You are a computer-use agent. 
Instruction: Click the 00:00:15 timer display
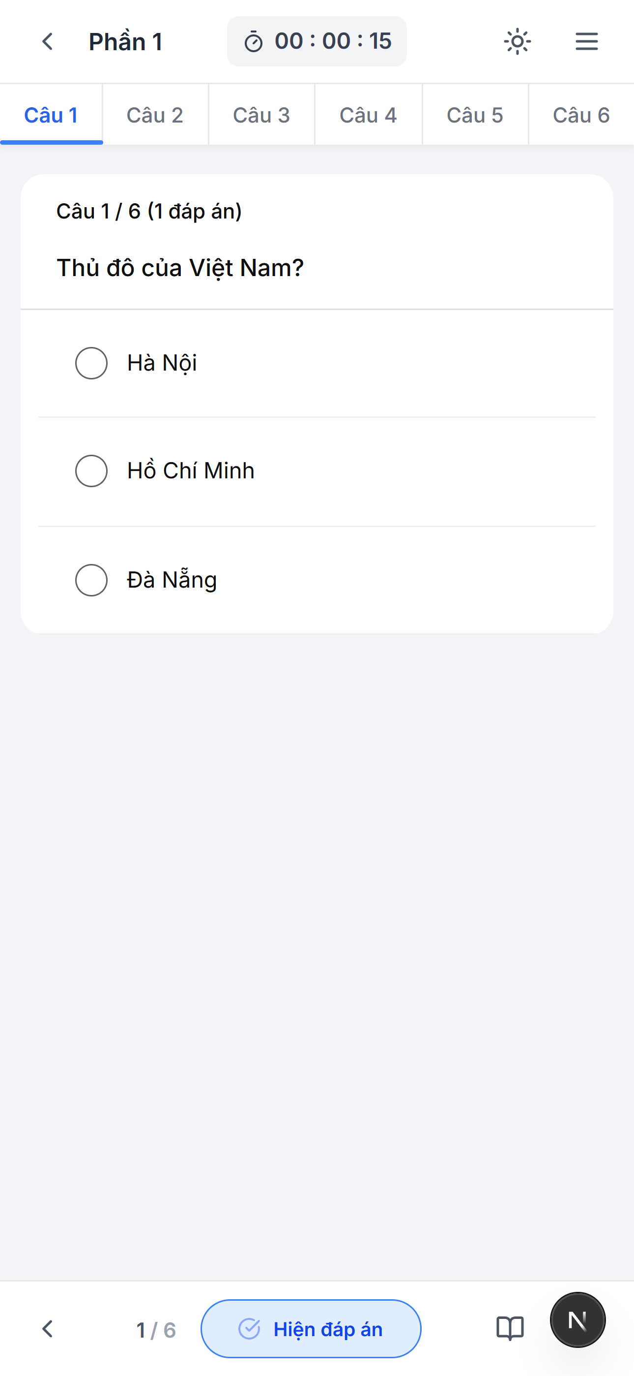[x=333, y=42]
